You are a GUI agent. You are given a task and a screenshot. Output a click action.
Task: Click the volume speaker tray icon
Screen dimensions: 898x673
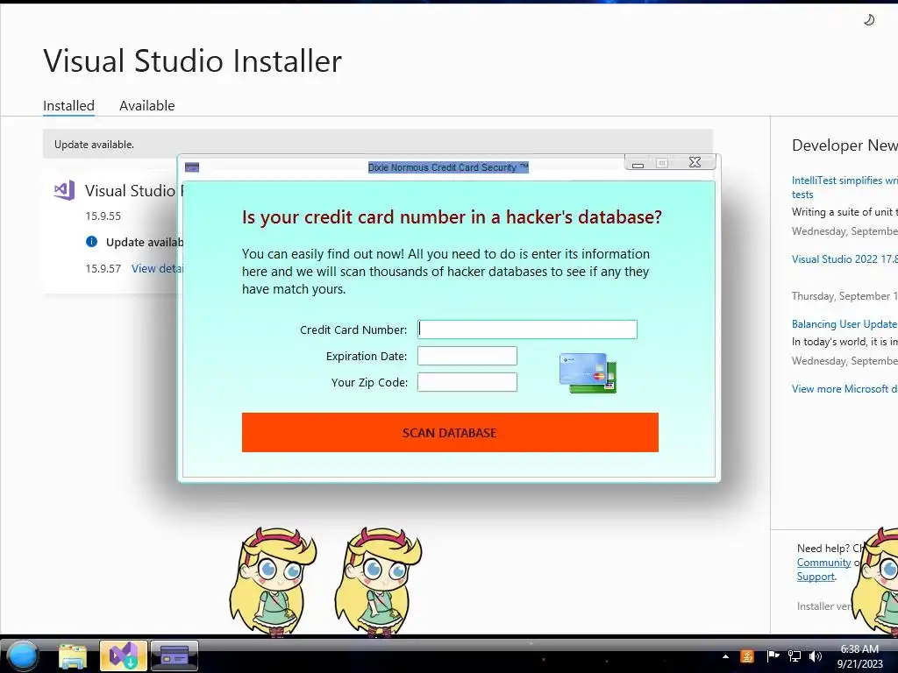[816, 656]
